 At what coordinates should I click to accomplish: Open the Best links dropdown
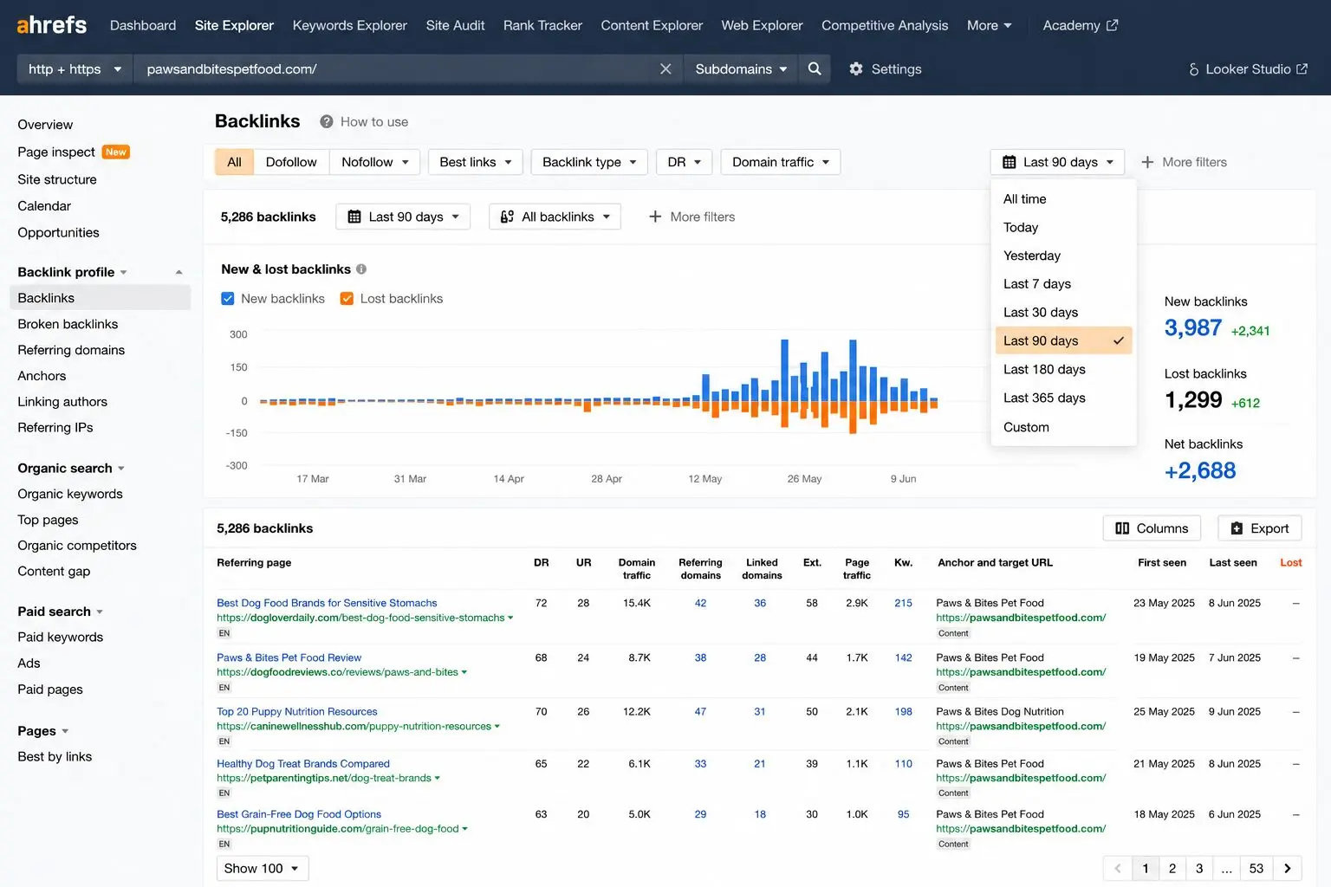click(476, 162)
